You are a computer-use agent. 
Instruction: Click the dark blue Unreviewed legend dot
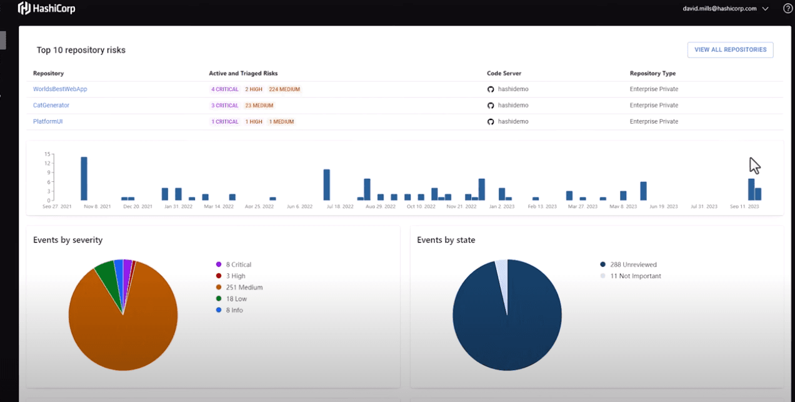(602, 264)
